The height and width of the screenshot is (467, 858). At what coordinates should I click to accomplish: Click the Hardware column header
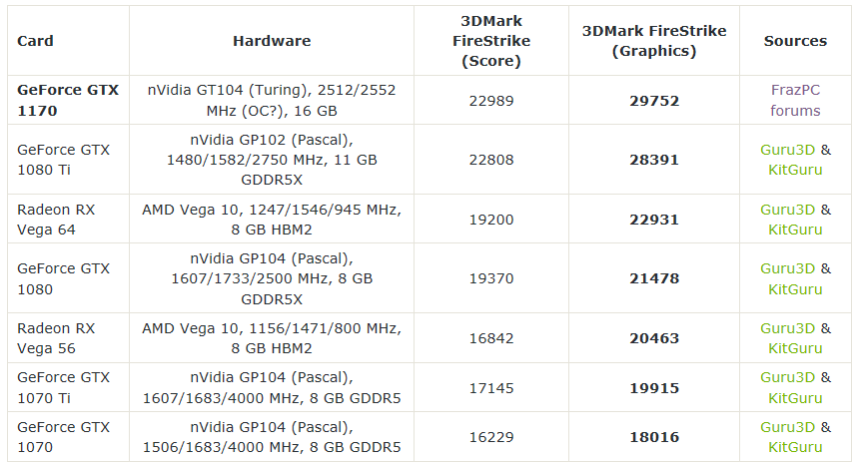[272, 41]
